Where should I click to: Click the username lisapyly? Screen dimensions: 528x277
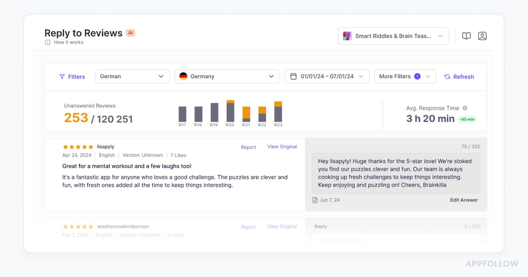[x=106, y=146]
